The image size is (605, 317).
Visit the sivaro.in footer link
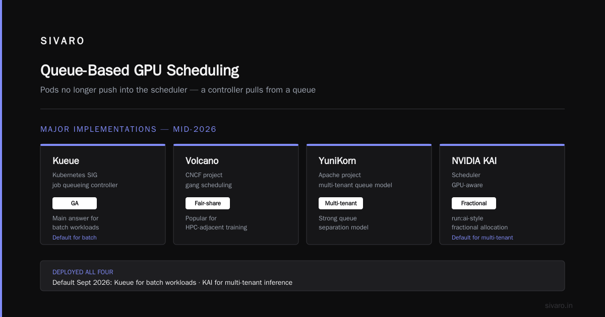[x=559, y=305]
